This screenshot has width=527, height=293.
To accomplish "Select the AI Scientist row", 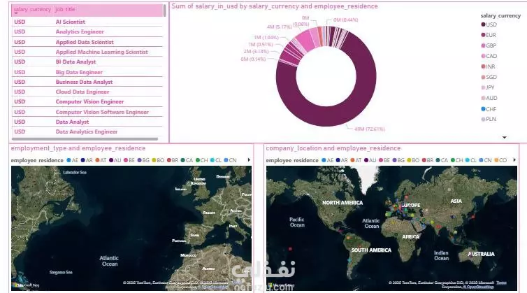I will pyautogui.click(x=87, y=22).
